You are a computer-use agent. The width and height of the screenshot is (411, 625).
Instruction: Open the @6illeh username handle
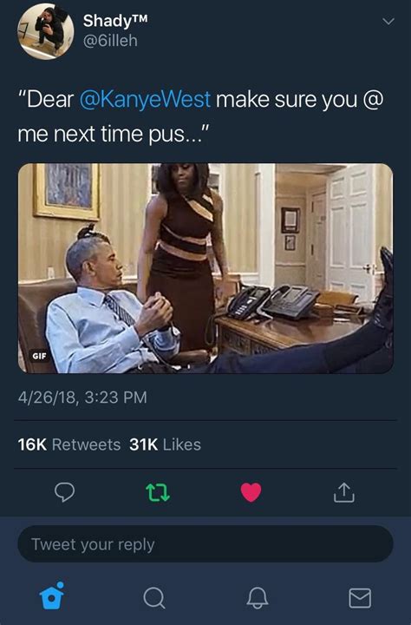coord(110,41)
